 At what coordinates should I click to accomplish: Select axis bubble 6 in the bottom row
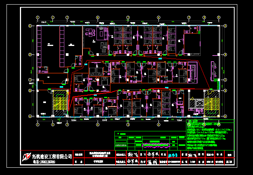click(x=98, y=124)
